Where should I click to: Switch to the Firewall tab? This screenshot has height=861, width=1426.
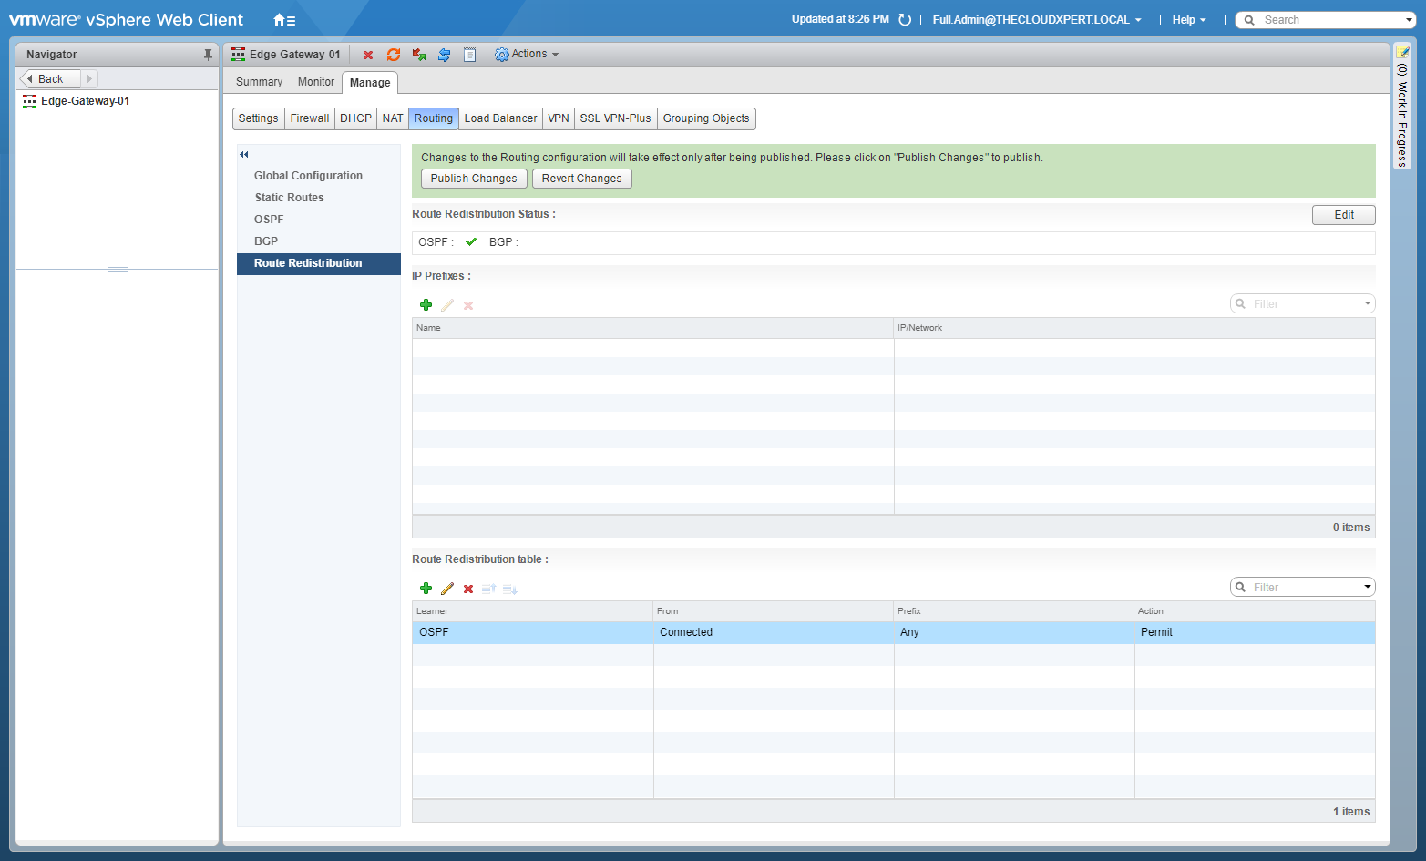pos(310,118)
